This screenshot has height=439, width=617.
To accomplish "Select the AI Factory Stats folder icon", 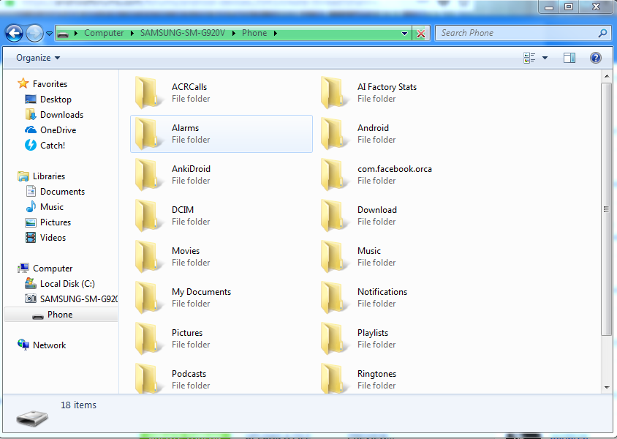I will coord(333,93).
